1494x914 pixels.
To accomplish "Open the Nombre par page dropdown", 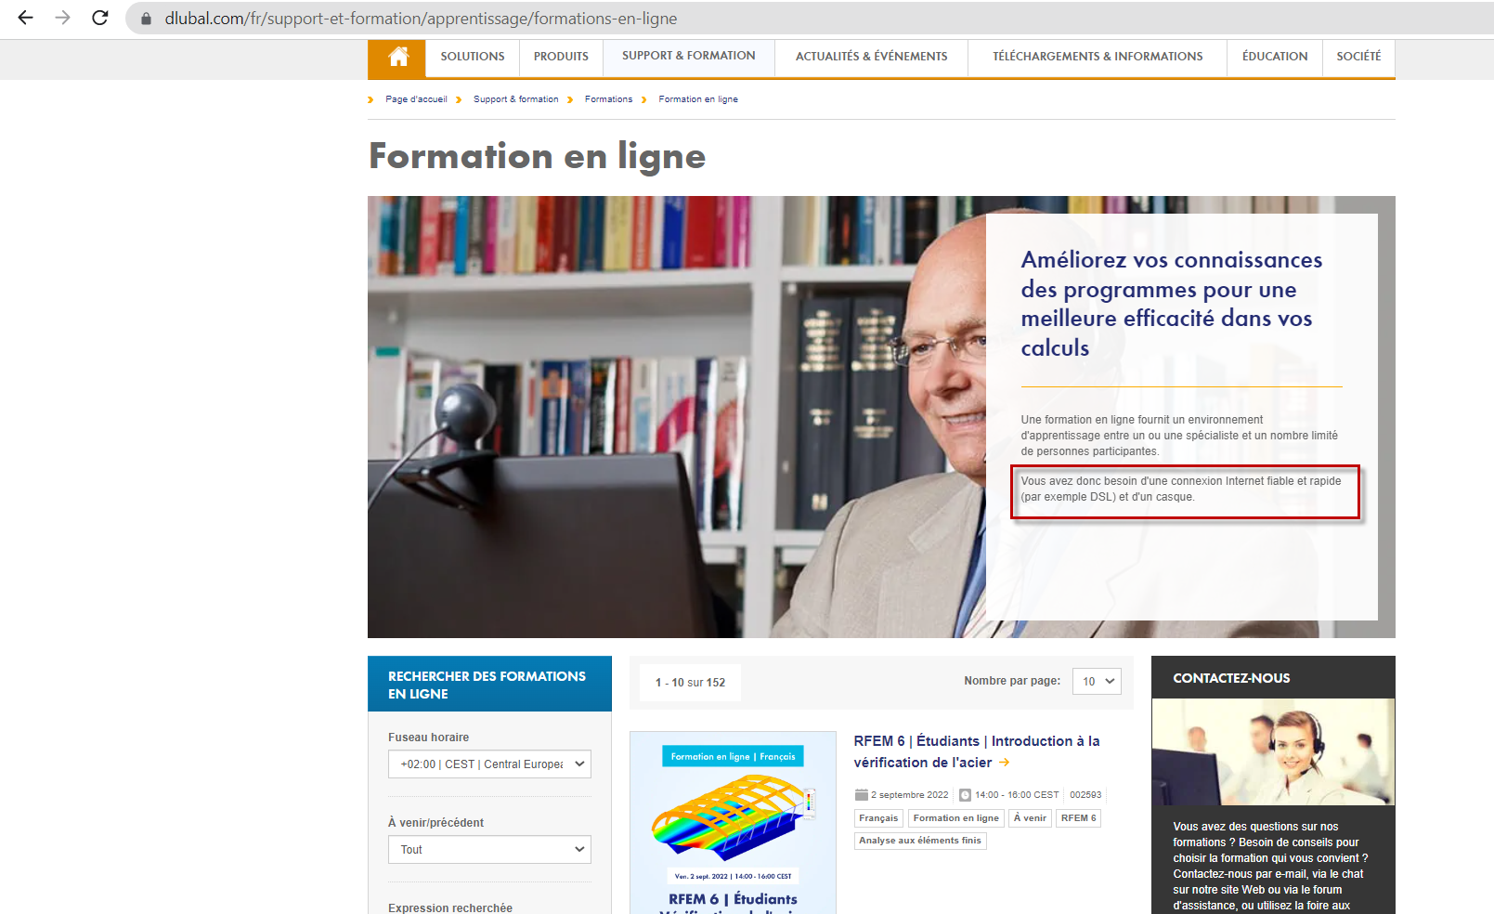I will coord(1097,682).
